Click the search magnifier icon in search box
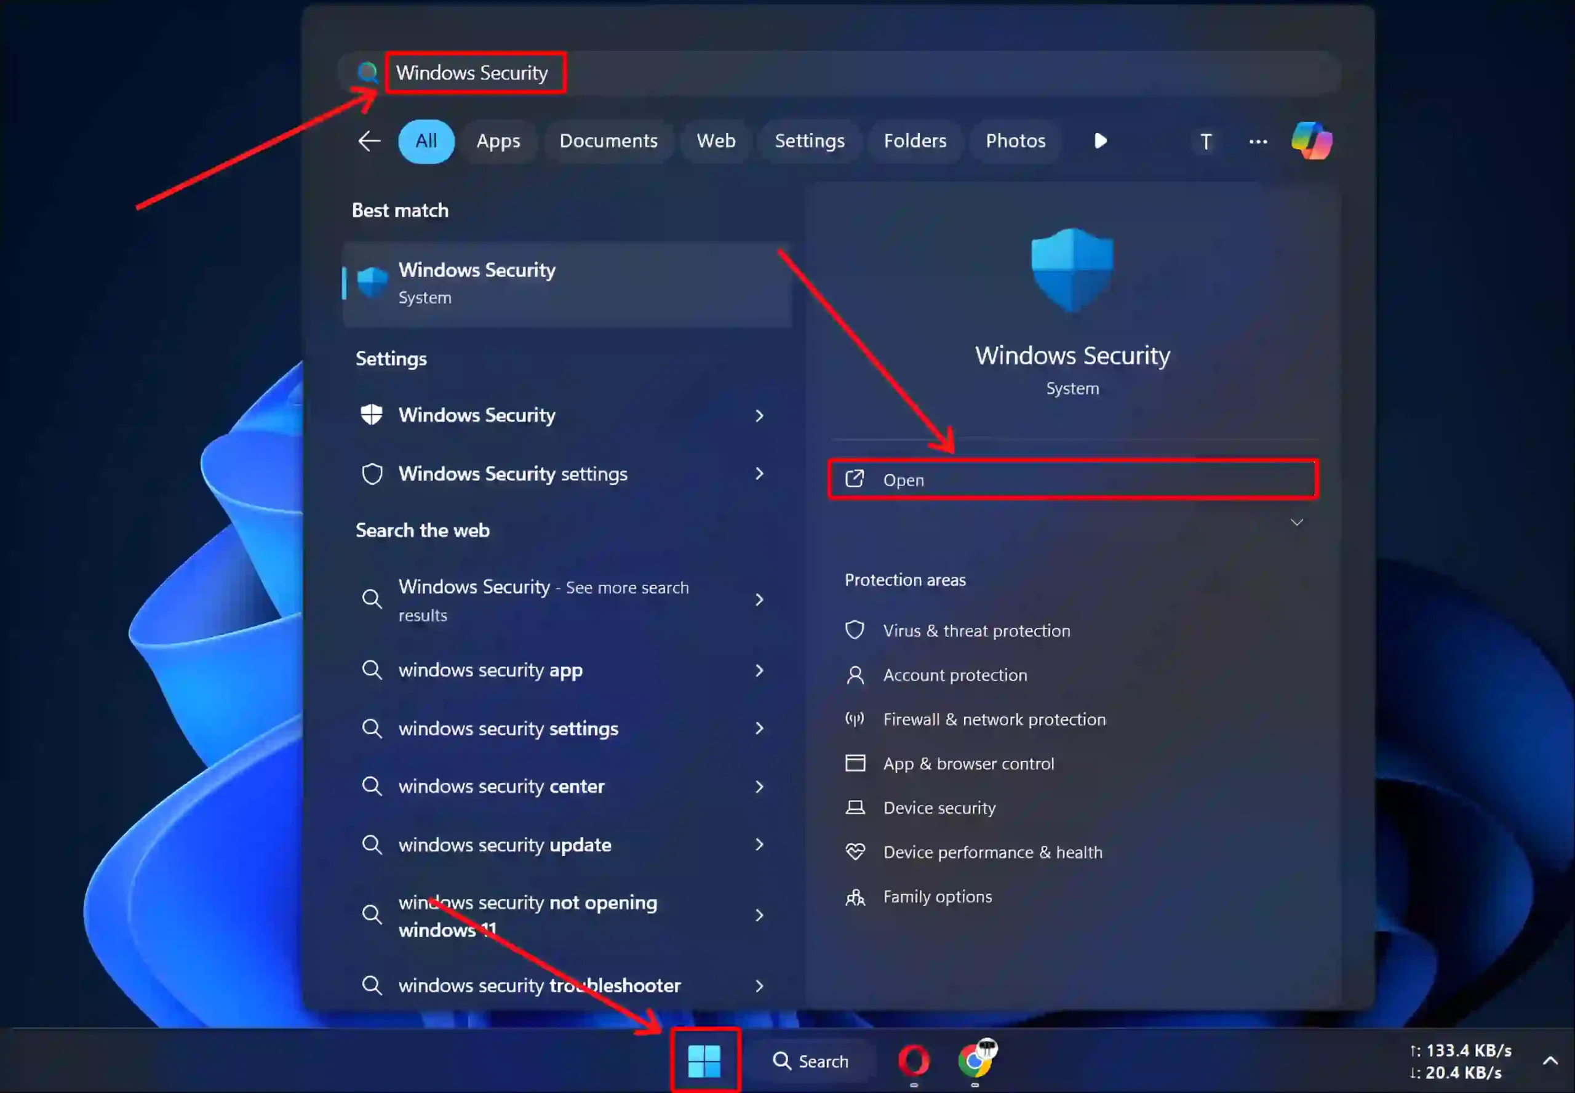Viewport: 1575px width, 1093px height. point(367,72)
